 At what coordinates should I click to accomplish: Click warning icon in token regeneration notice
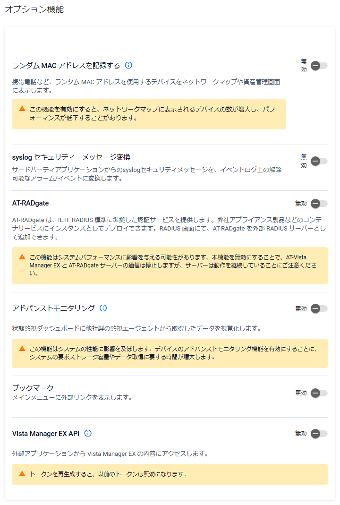point(22,474)
